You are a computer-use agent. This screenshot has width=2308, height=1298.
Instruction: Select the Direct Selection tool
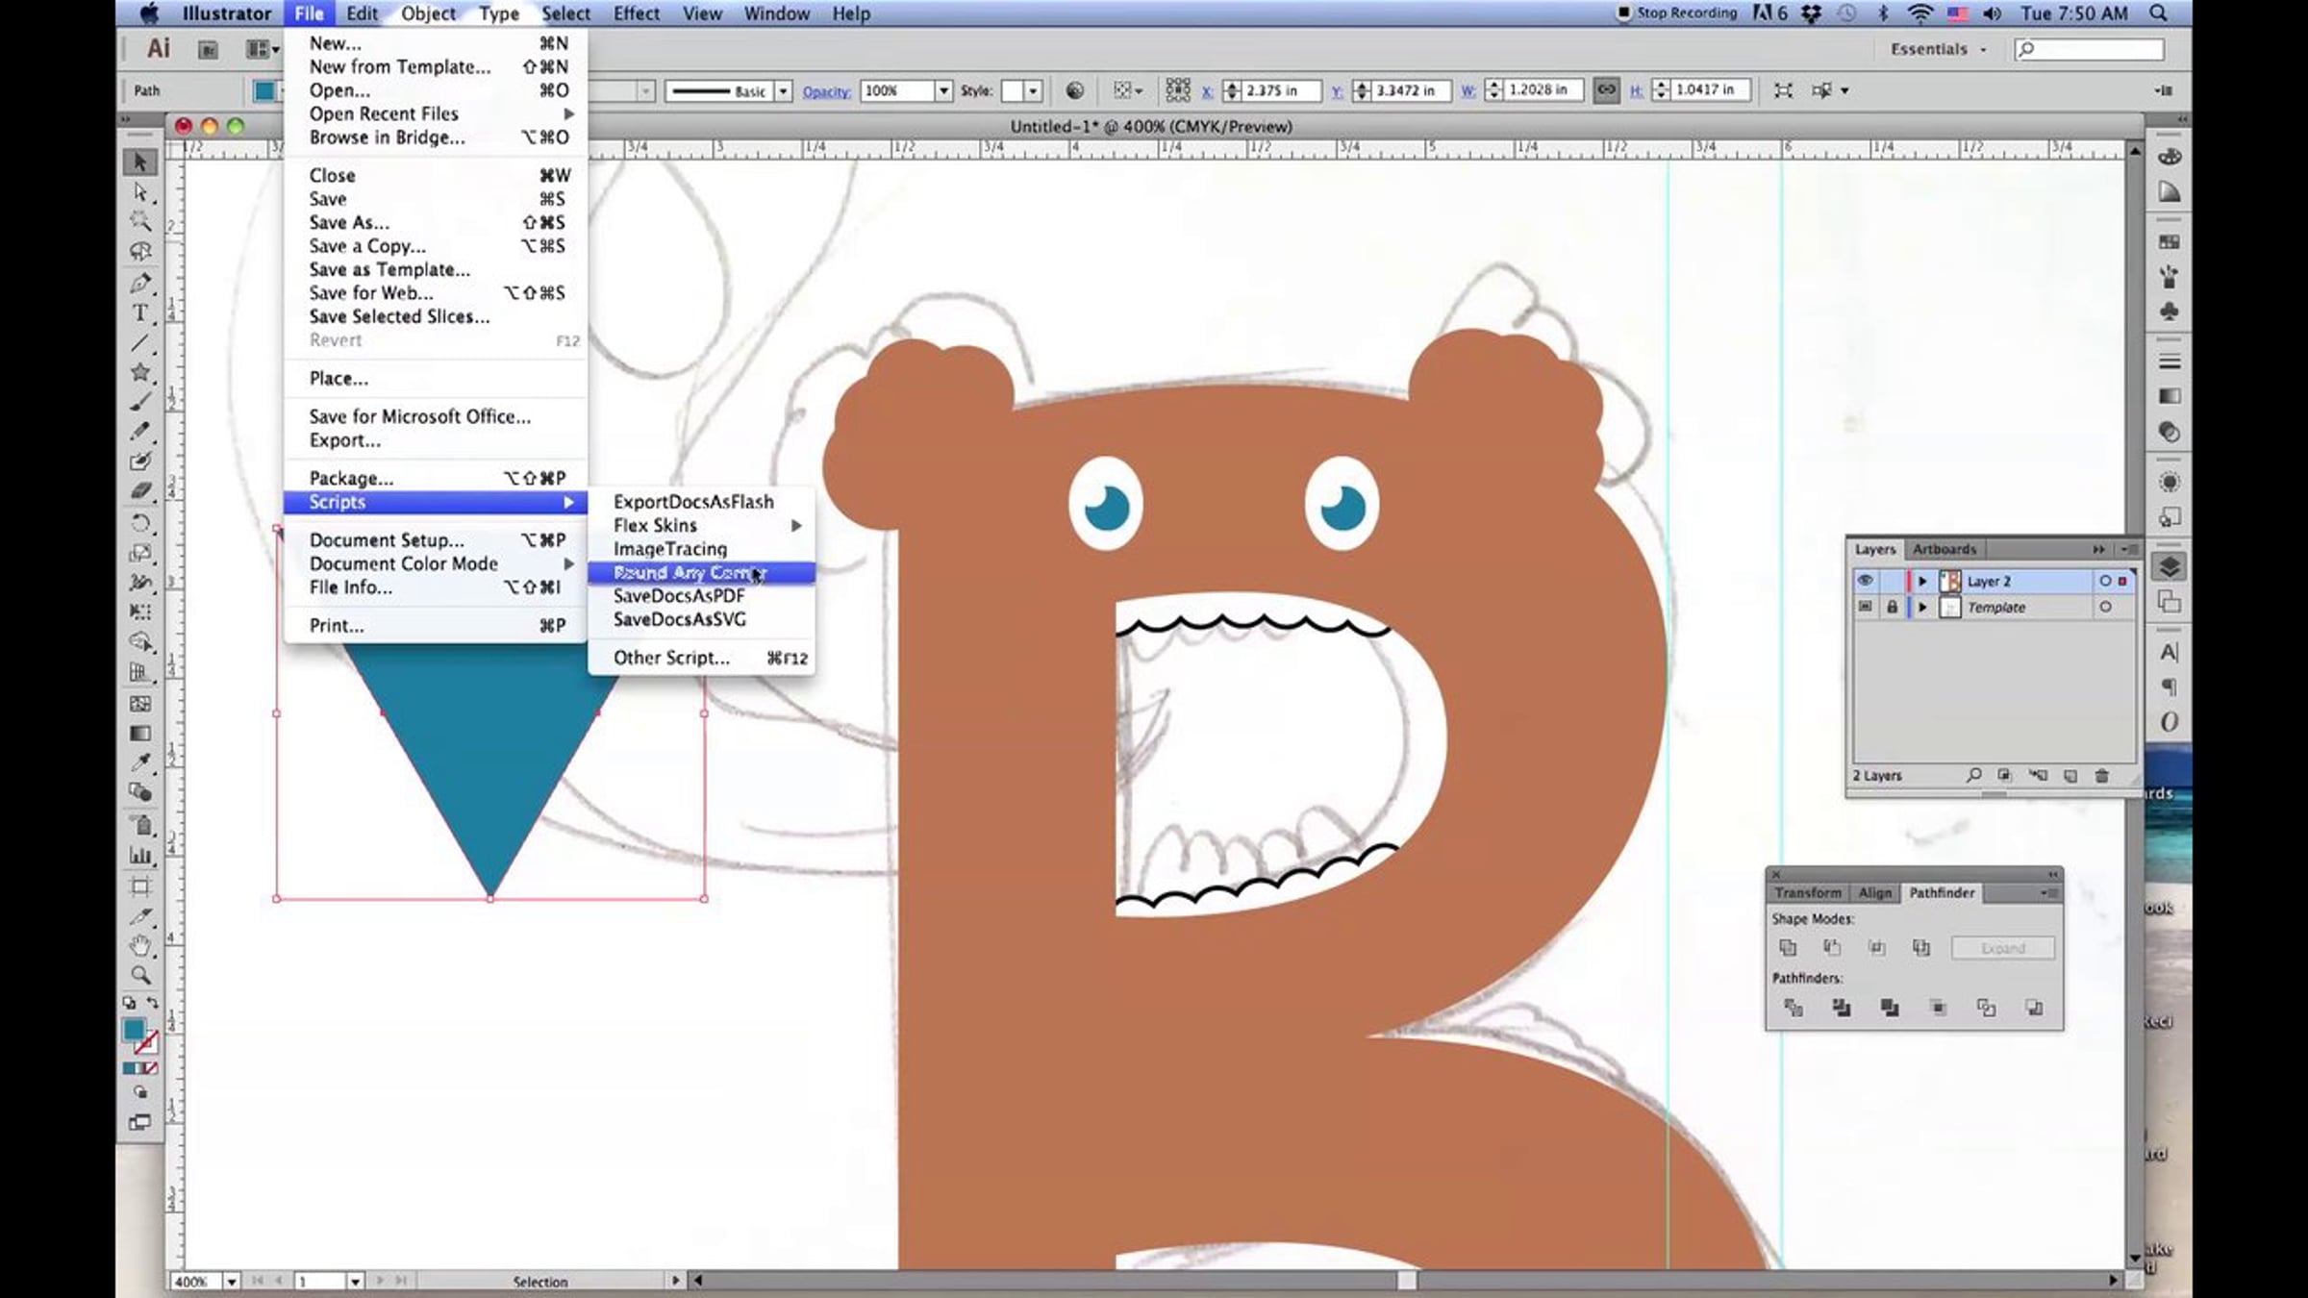tap(140, 192)
